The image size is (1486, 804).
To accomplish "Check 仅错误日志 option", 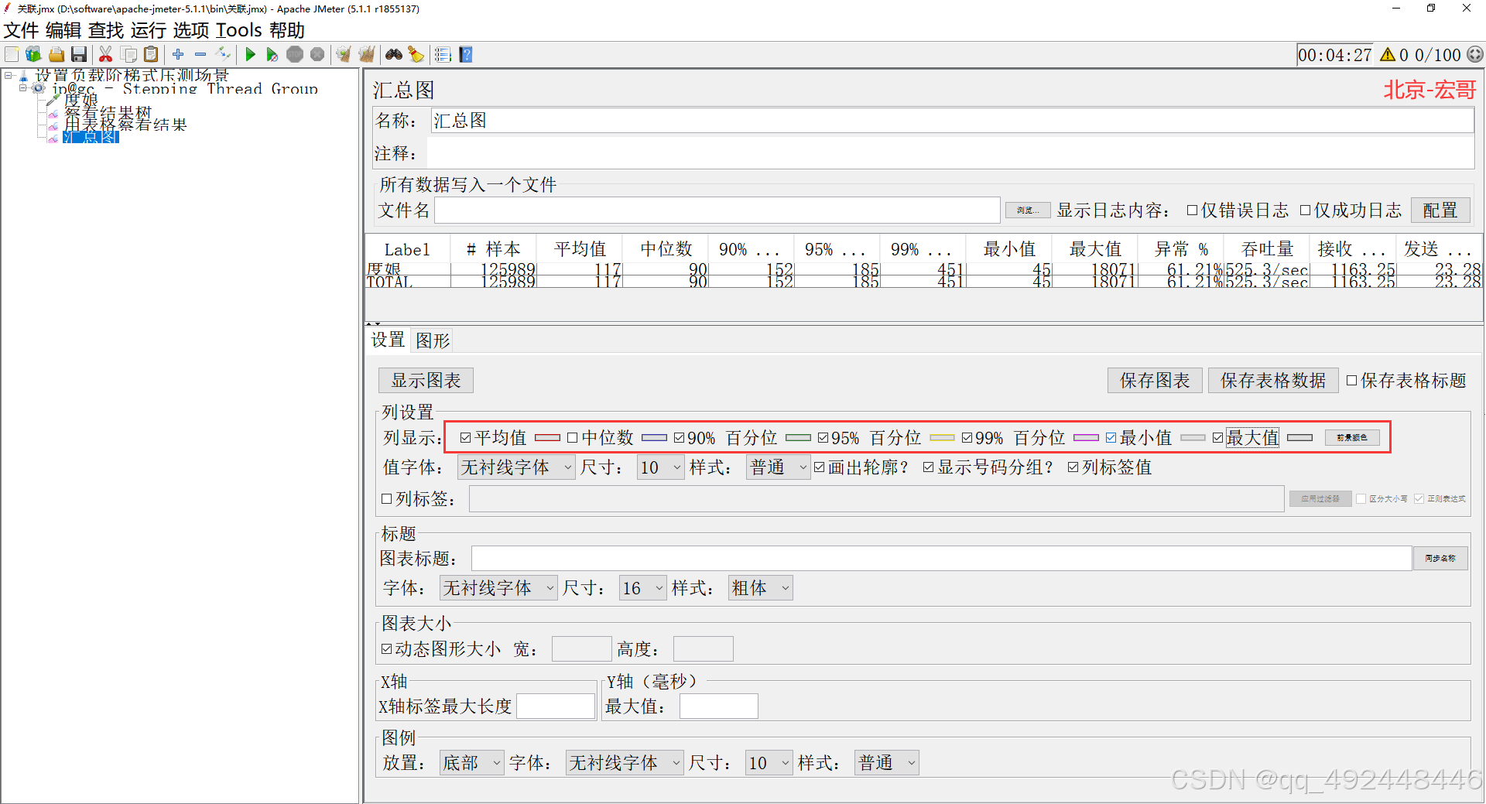I will click(x=1193, y=210).
